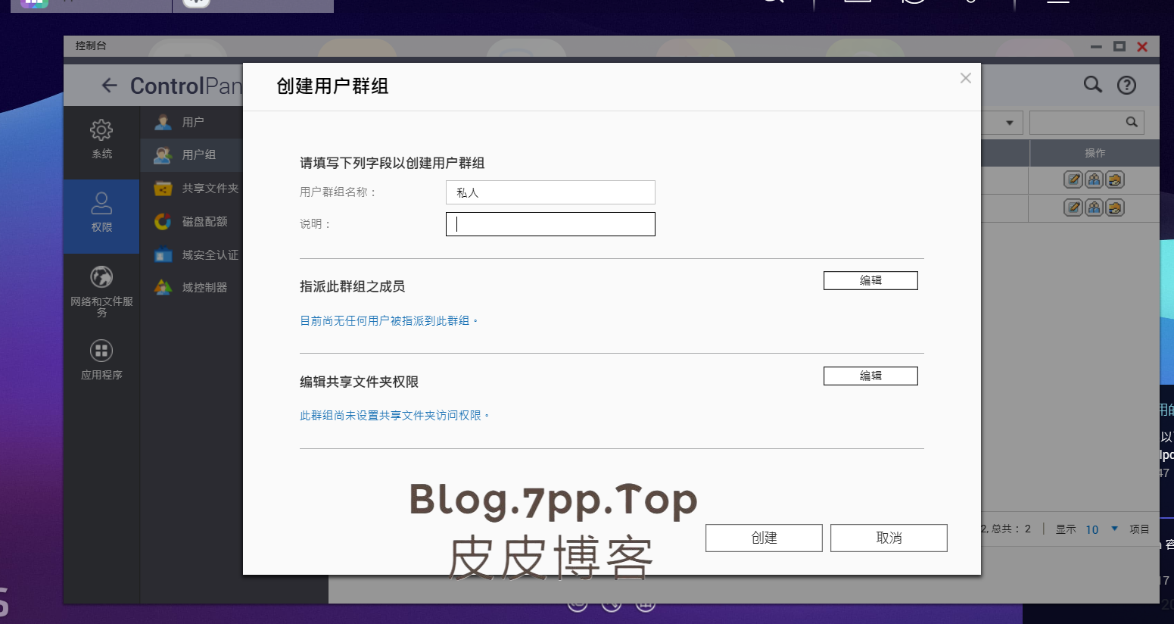Viewport: 1174px width, 624px height.
Task: Click 目前尚无任何用户被指派到此群组 text
Action: click(x=388, y=320)
